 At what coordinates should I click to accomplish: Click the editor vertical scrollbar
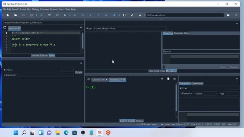coord(83,41)
